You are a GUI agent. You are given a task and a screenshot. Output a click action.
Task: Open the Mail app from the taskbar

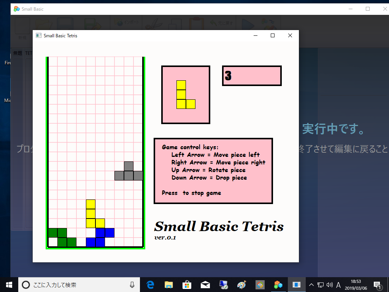tap(205, 285)
